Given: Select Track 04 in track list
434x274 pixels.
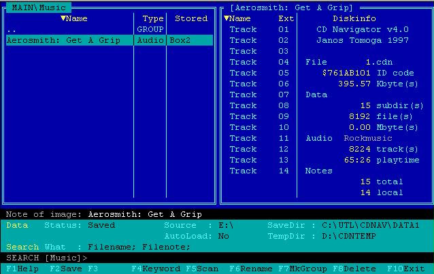Looking at the screenshot, I should 259,62.
